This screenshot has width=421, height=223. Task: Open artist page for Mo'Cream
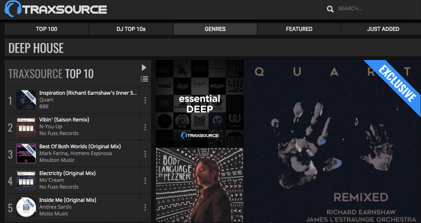(x=51, y=180)
